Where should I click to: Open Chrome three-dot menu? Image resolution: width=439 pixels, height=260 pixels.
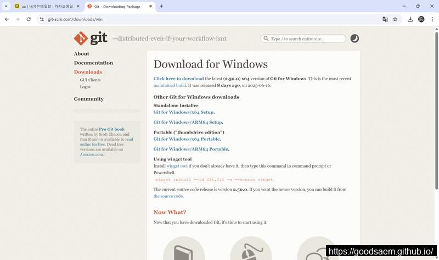(x=432, y=19)
